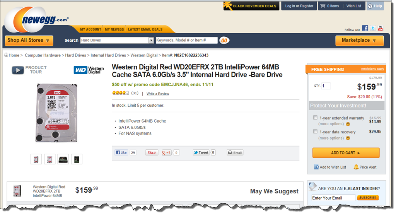Click Log in or Register

click(299, 6)
